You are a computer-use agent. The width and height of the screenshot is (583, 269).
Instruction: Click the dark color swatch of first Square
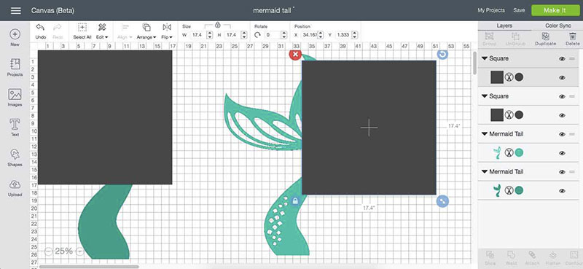tap(519, 77)
